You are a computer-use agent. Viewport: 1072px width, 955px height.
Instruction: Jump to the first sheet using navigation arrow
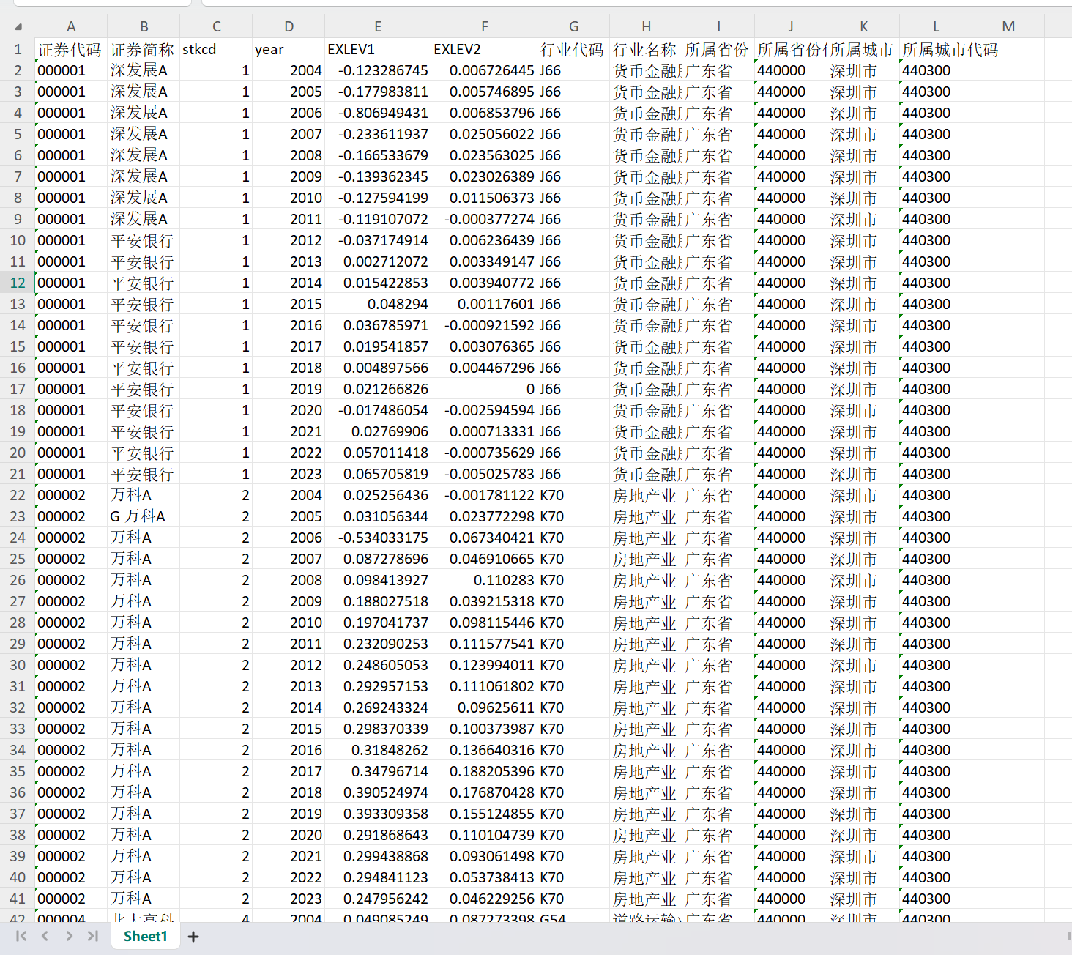(21, 936)
